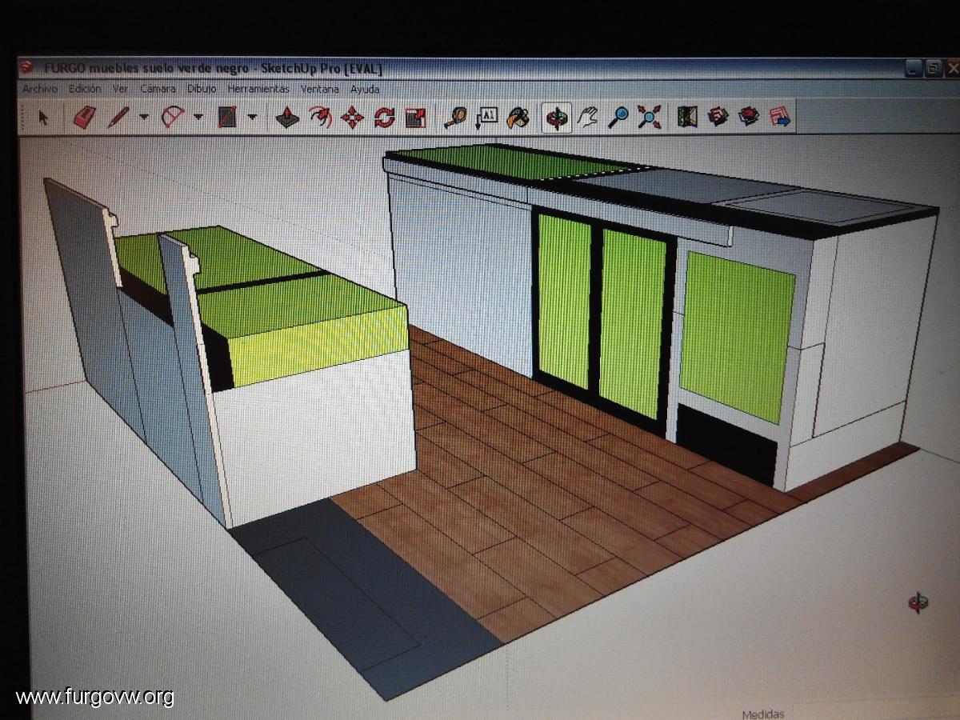Screen dimensions: 960x720
Task: Select the Push/Pull tool
Action: [x=288, y=118]
